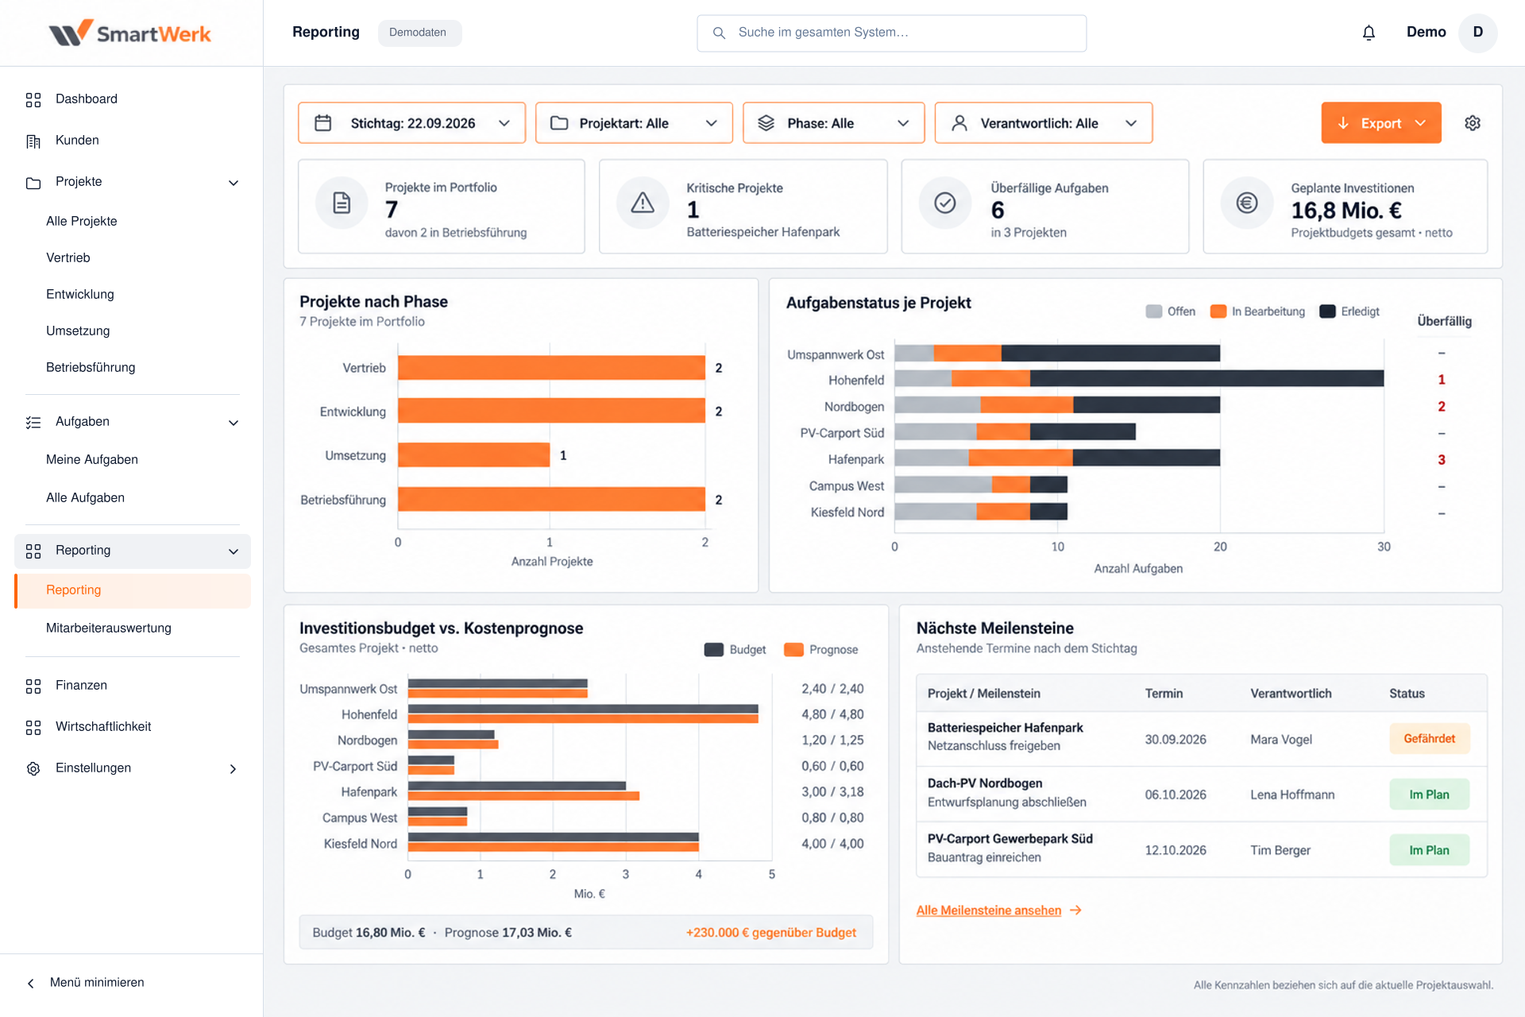The image size is (1525, 1017).
Task: Collapse the Reporting sidebar section chevron
Action: [234, 551]
